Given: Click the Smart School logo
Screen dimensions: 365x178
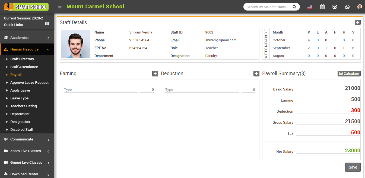Looking at the screenshot, I should (x=26, y=7).
